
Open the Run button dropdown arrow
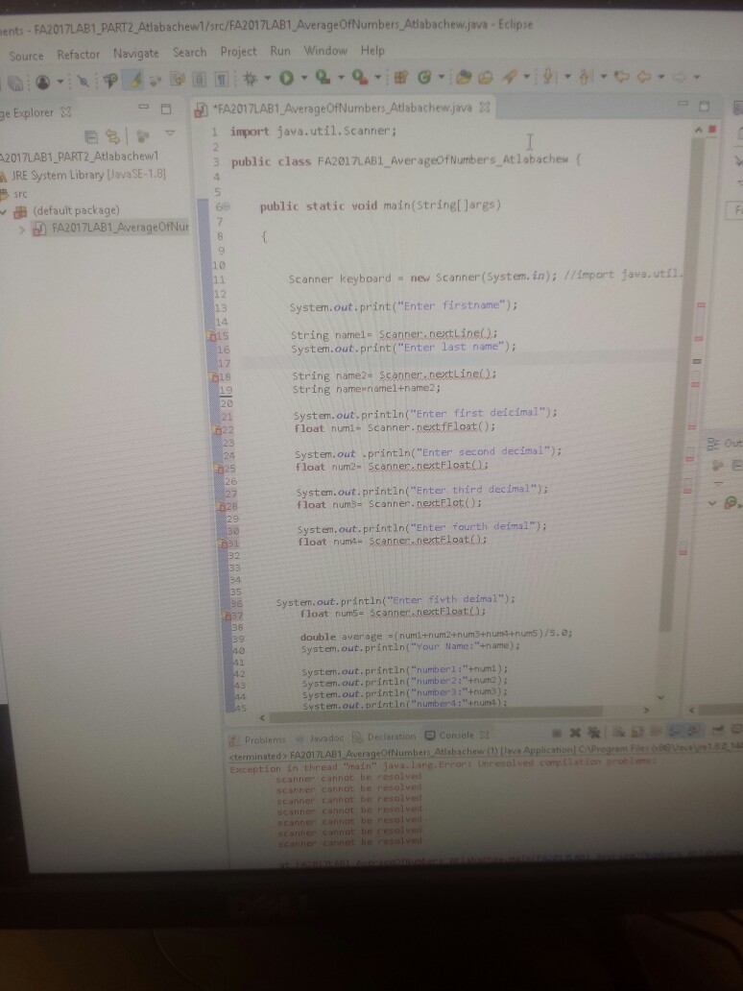coord(304,79)
